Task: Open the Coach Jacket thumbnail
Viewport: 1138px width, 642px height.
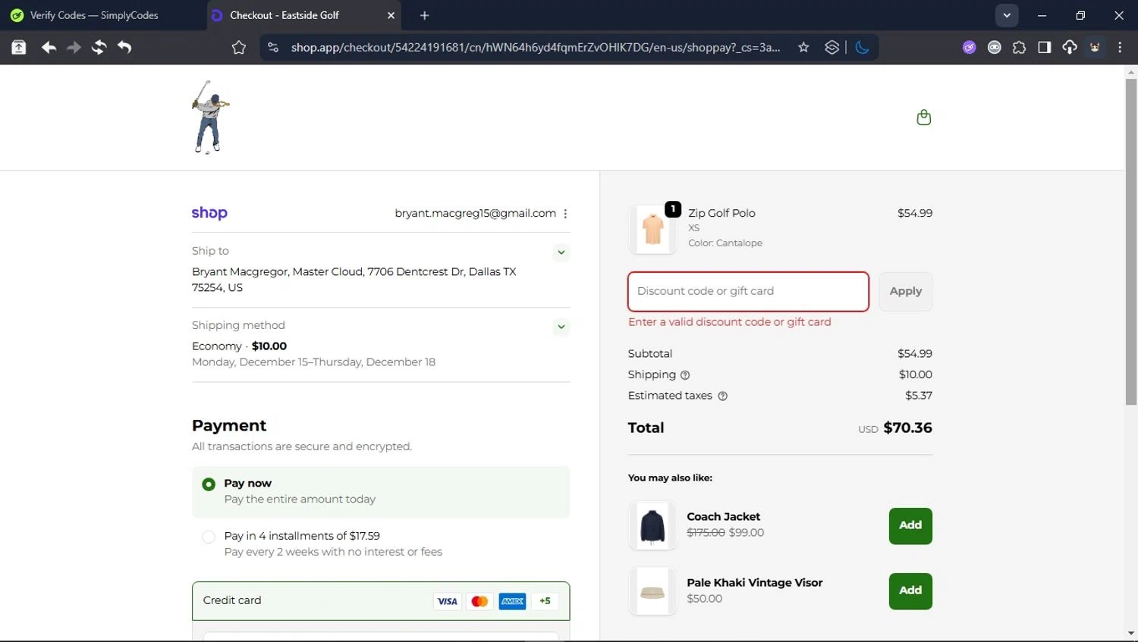Action: 652,526
